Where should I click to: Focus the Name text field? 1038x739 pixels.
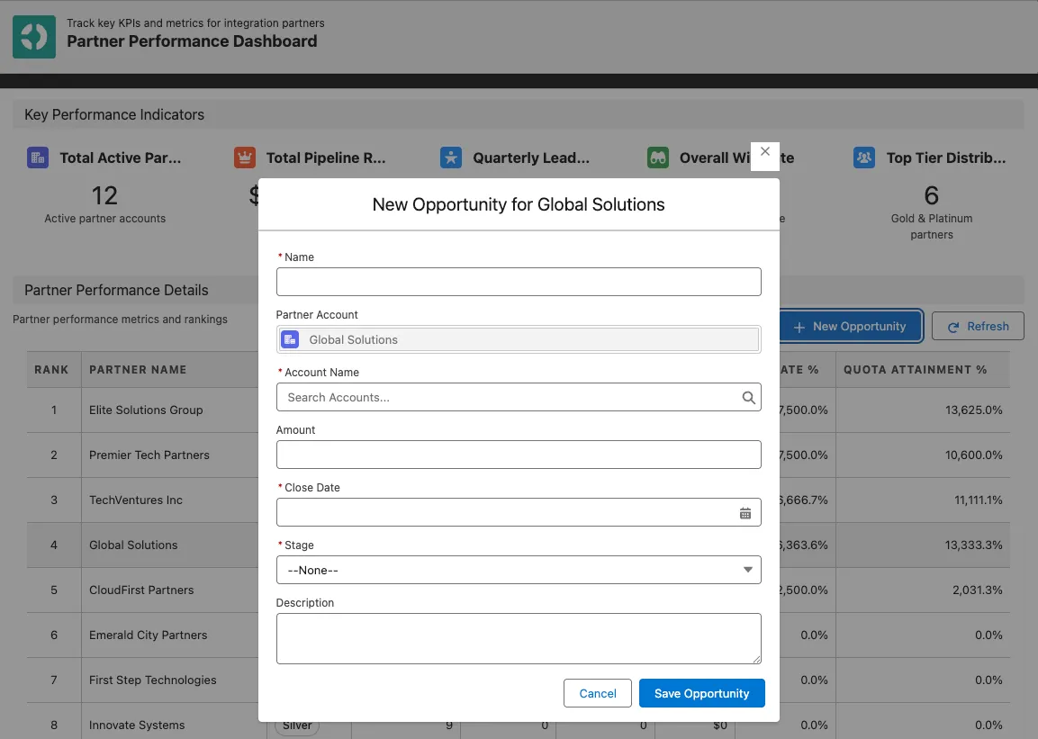(519, 282)
